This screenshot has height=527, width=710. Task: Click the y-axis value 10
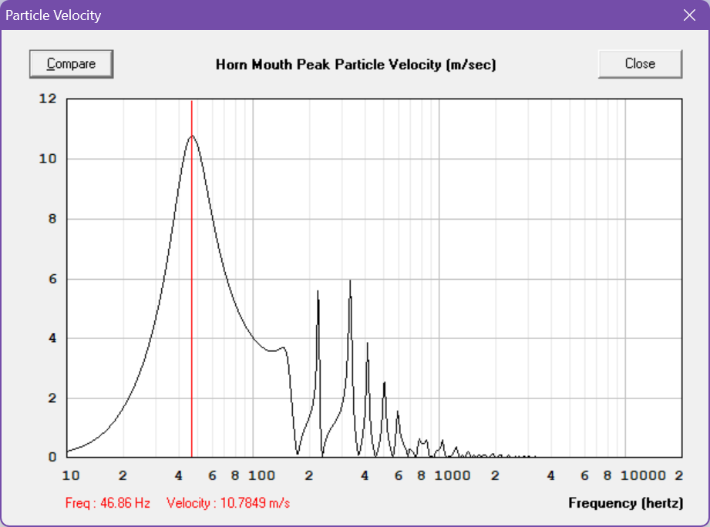pos(48,159)
